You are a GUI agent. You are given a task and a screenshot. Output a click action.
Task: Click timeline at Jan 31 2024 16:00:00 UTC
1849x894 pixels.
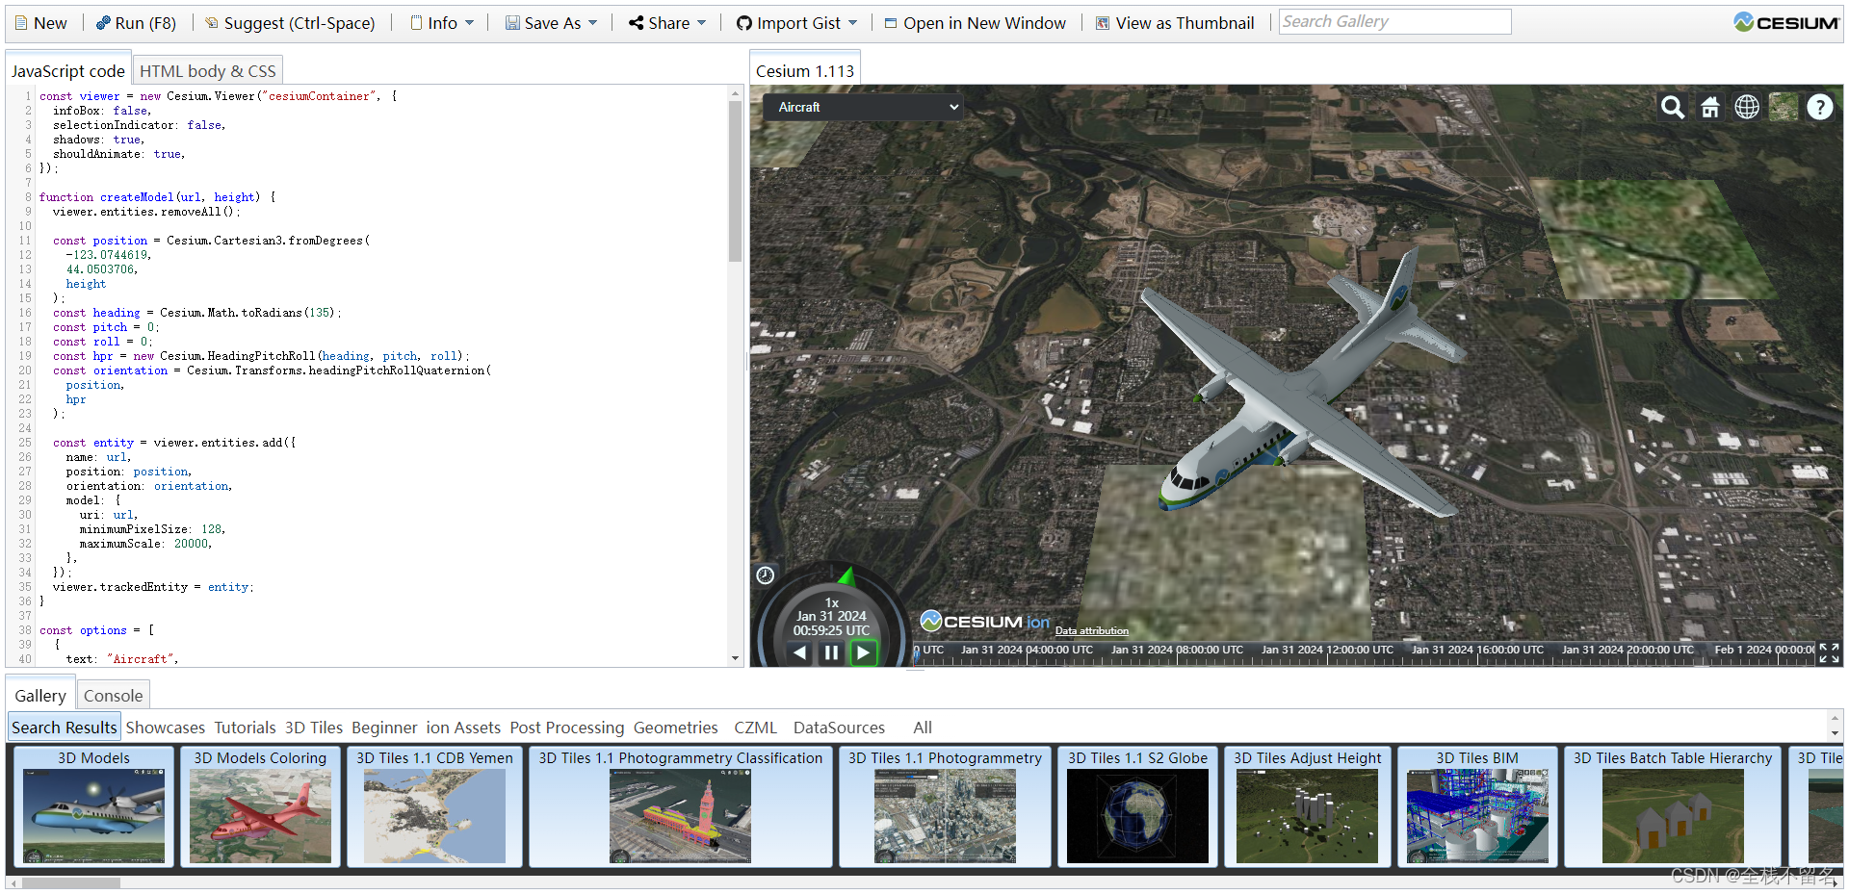pyautogui.click(x=1477, y=651)
